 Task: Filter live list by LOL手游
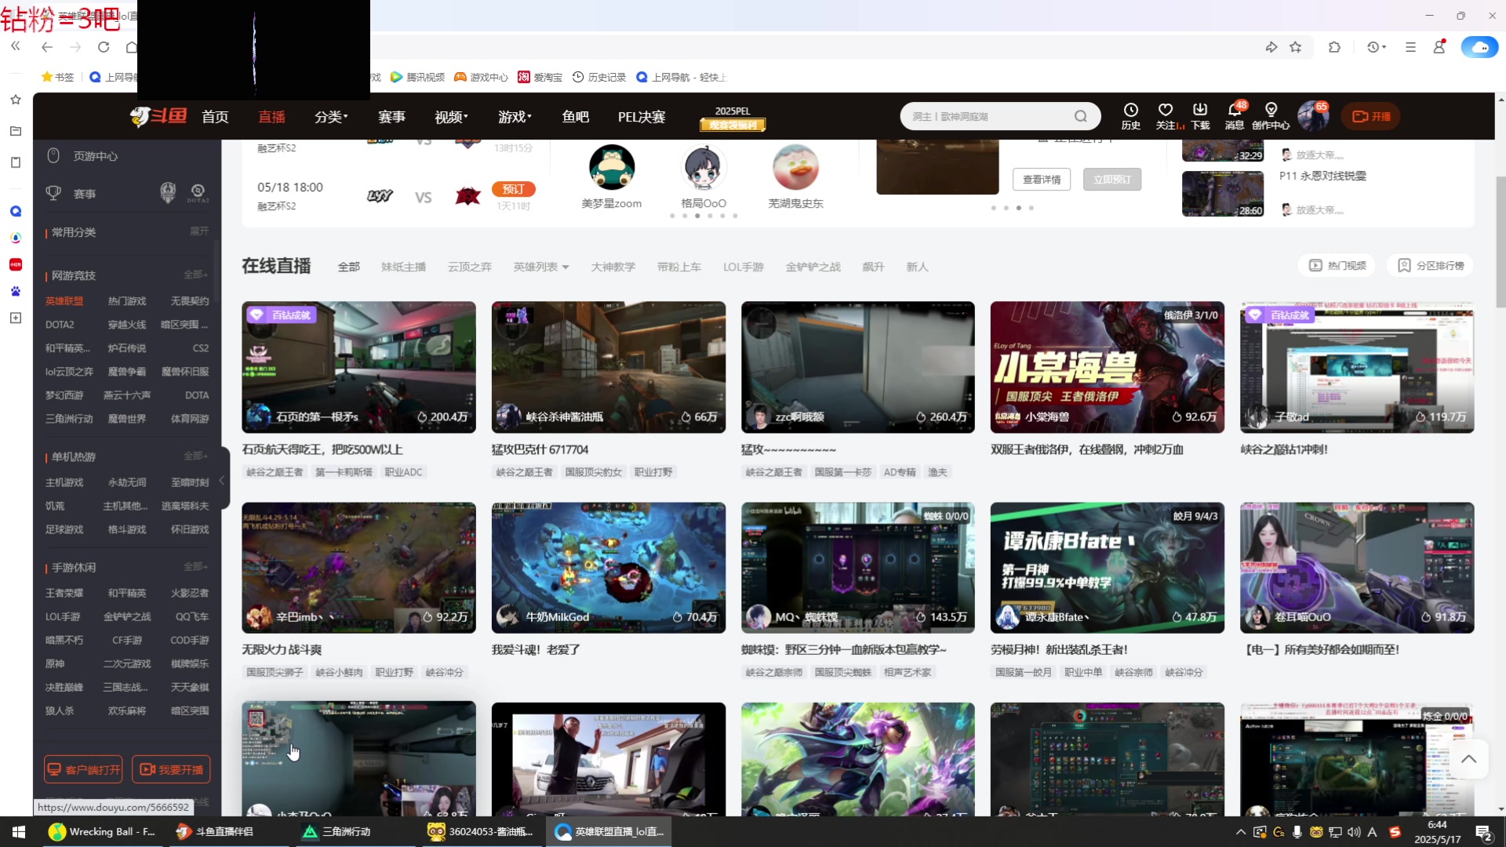pyautogui.click(x=743, y=267)
